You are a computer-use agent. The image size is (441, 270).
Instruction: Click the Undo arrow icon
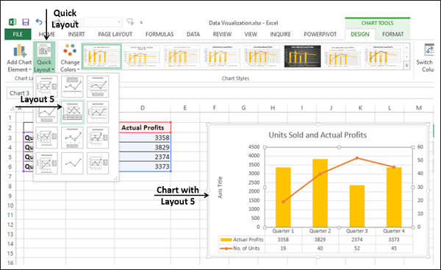click(39, 22)
